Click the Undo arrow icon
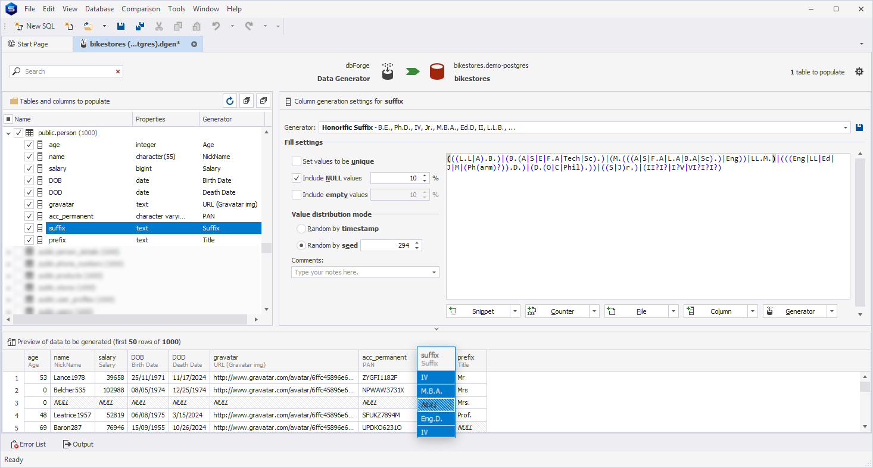 click(216, 26)
